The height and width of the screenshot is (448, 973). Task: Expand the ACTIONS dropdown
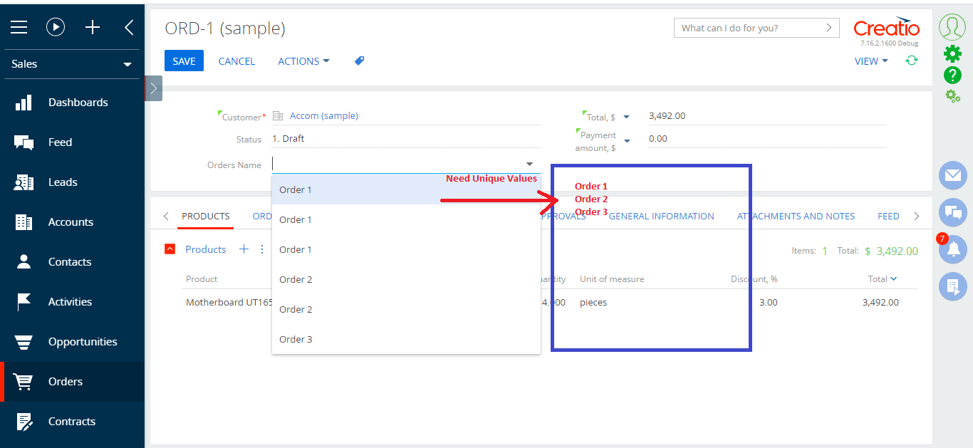click(303, 61)
